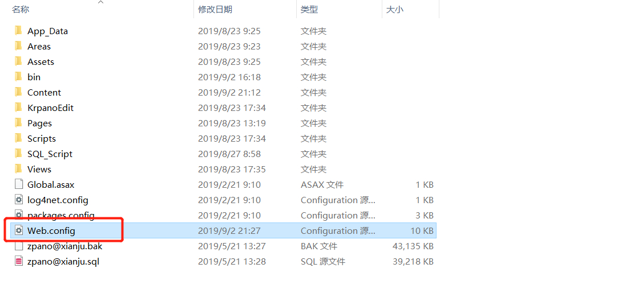Toggle the sort arrow above 名称 column
This screenshot has width=618, height=301.
point(101,2)
